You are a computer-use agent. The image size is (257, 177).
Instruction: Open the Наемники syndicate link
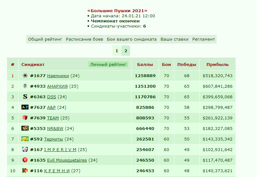point(58,76)
